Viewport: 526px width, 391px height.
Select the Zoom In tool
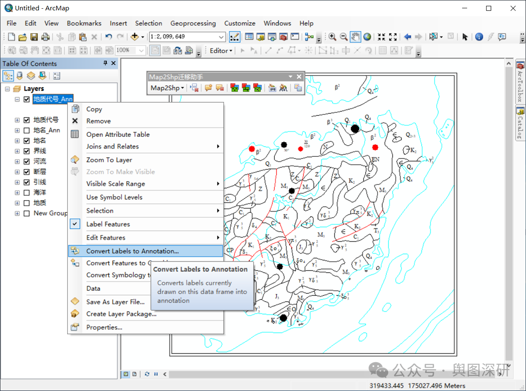pyautogui.click(x=333, y=37)
